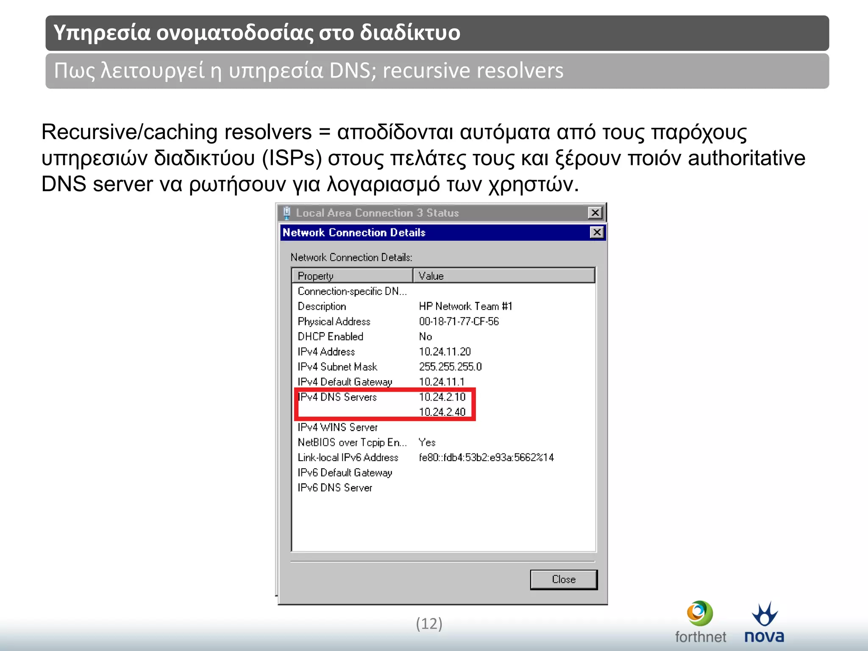Click the DHCP value No
Viewport: 868px width, 651px height.
pos(426,337)
